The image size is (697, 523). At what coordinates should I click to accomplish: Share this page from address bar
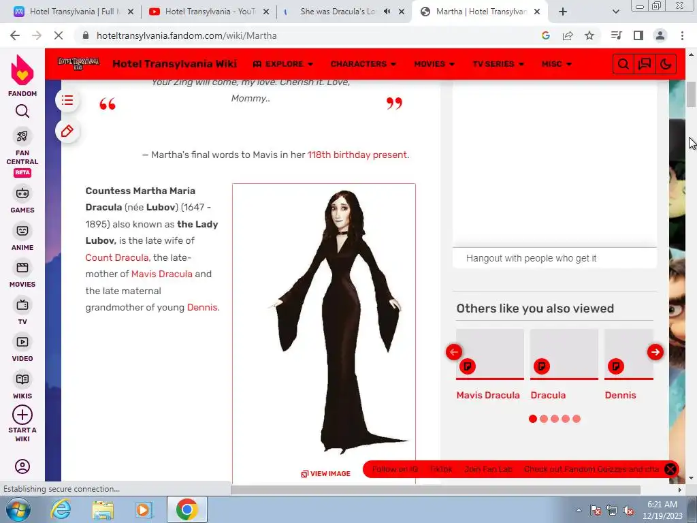click(x=568, y=35)
